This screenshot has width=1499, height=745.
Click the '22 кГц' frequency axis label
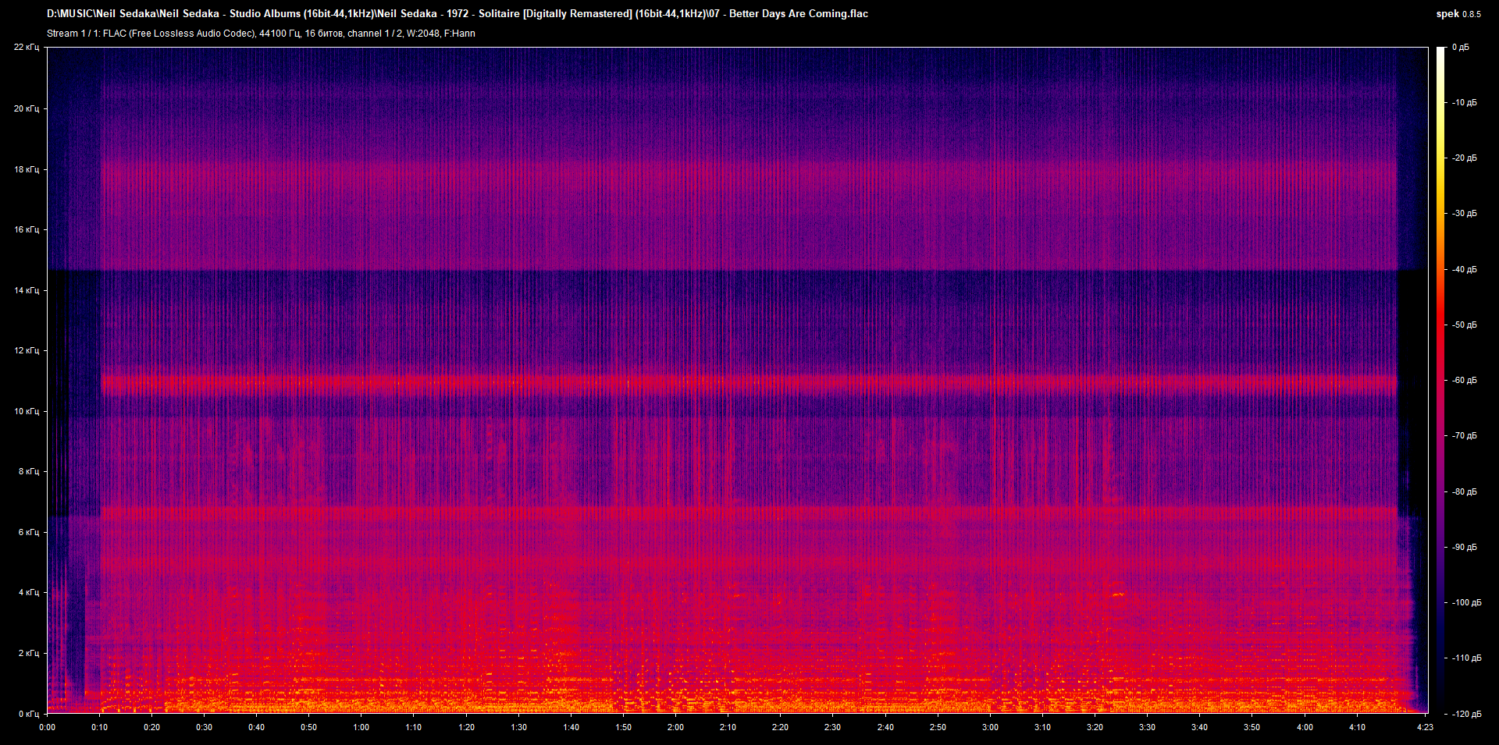pos(27,48)
